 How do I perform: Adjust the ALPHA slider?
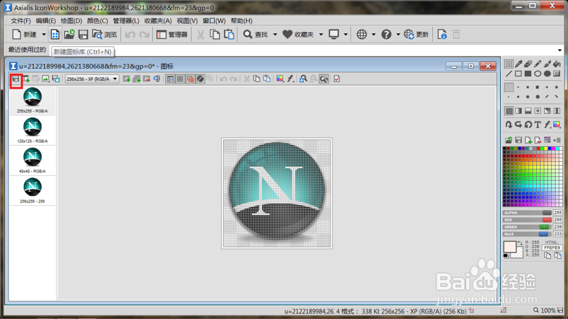tap(528, 213)
